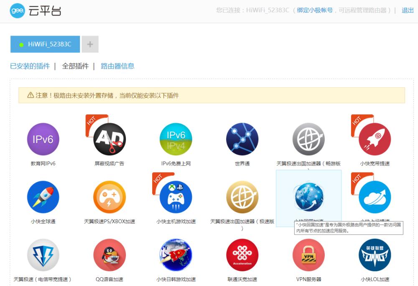Select the 小快全球通 rocket icon
This screenshot has width=418, height=286.
(x=43, y=197)
